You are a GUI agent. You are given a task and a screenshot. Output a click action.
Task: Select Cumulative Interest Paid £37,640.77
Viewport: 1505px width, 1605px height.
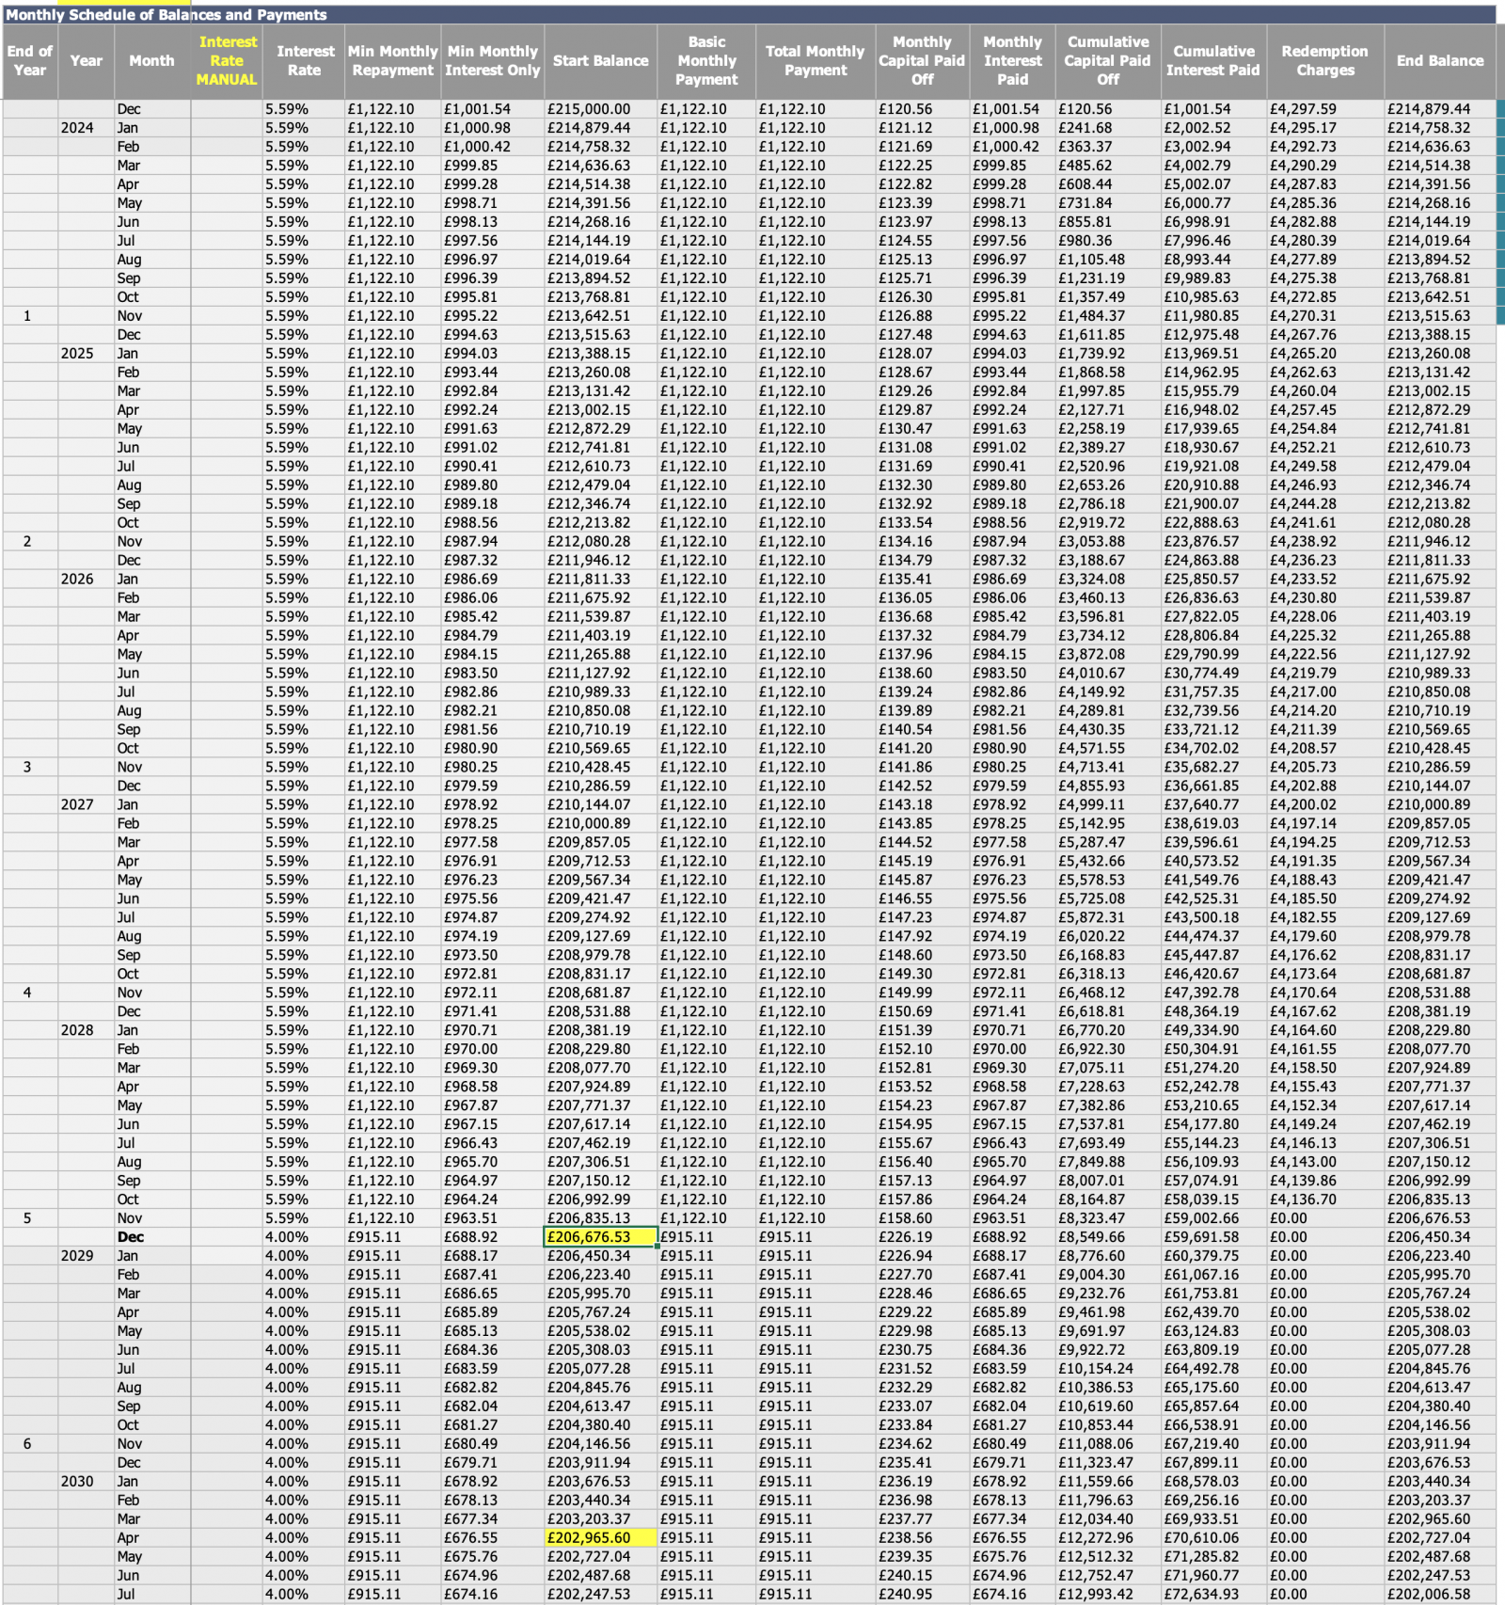[x=1213, y=805]
